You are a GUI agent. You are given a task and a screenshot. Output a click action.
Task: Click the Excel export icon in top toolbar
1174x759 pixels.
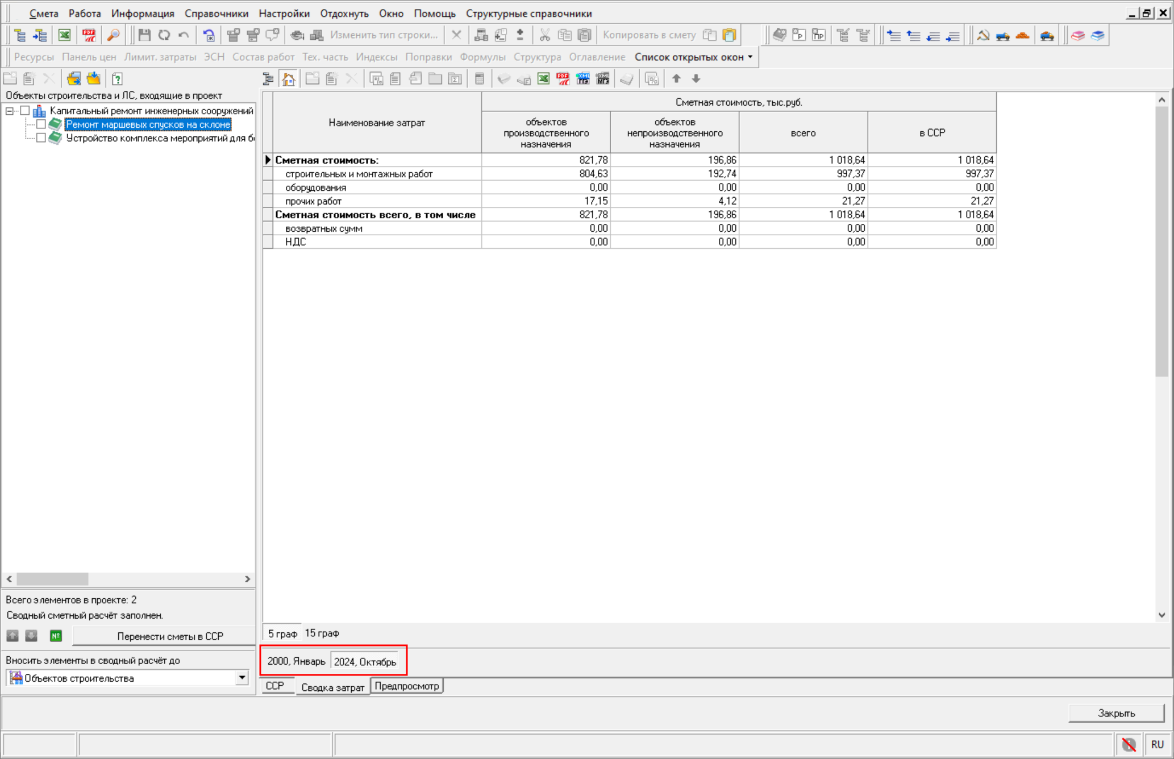click(64, 35)
